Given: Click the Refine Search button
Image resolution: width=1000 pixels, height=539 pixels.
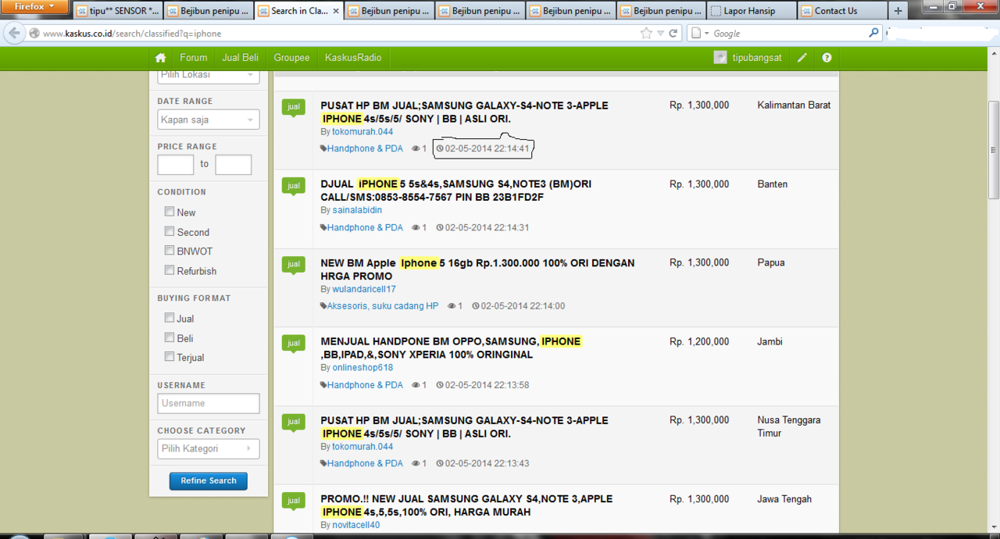Looking at the screenshot, I should [x=209, y=481].
